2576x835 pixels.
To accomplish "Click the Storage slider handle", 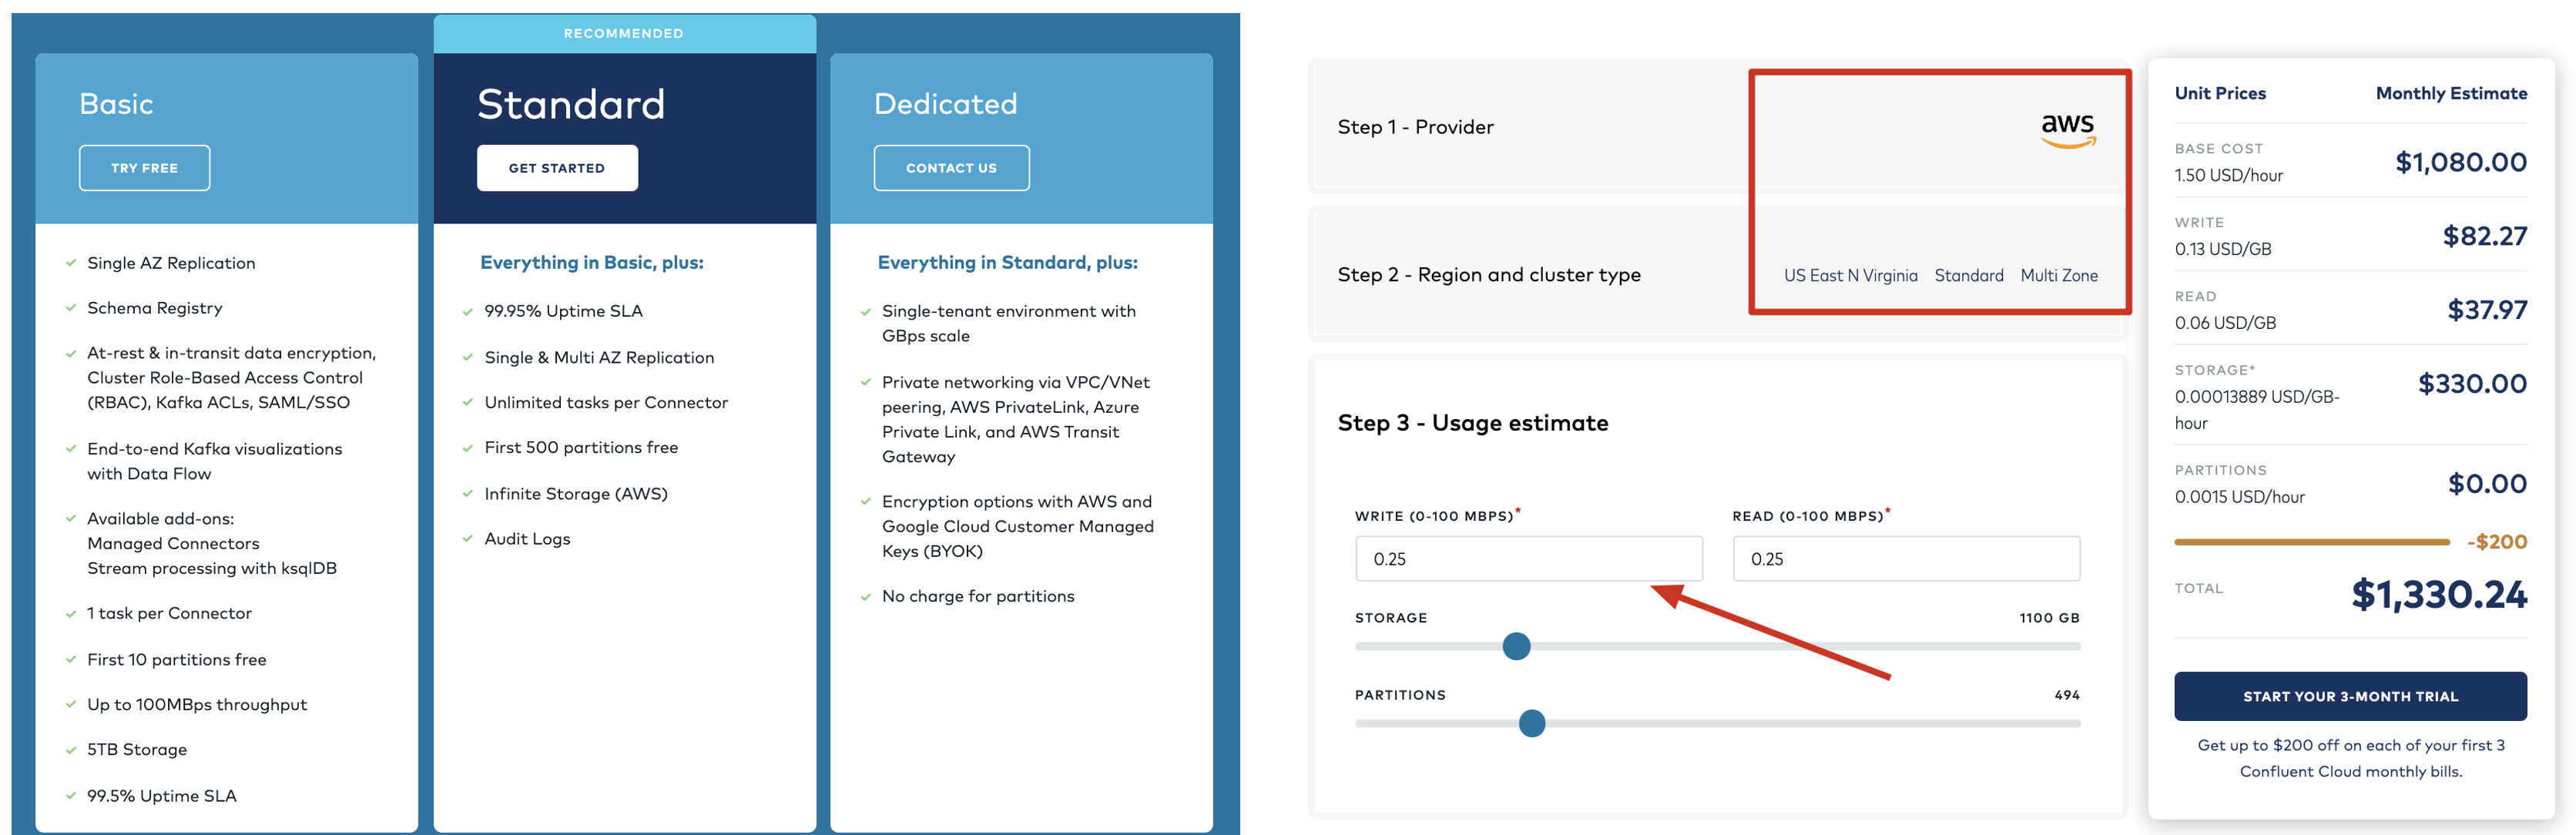I will click(x=1516, y=646).
